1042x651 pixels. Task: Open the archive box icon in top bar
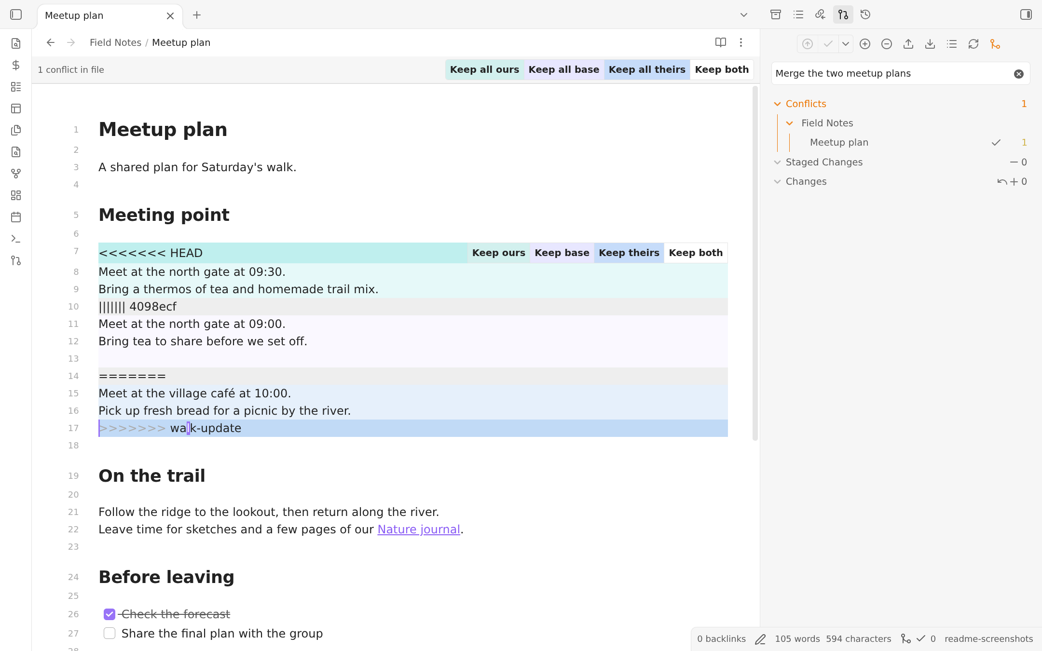(x=776, y=14)
